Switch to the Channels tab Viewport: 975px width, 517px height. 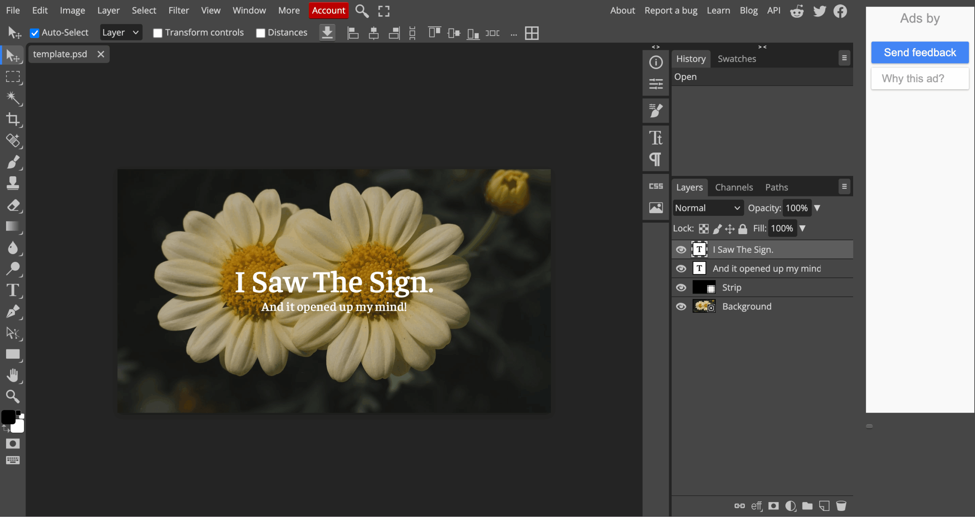tap(734, 187)
